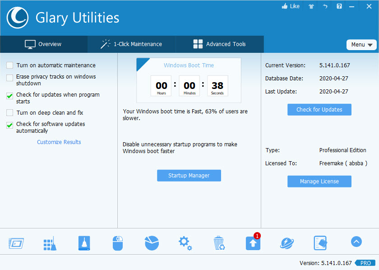
Task: Uncheck Check for updates when program starts
Action: coord(9,96)
